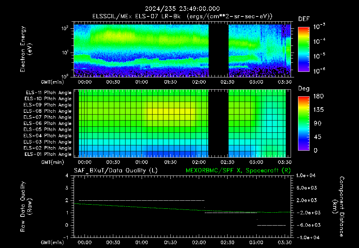
Task: Select the ELS-07 Pitch Angle row label
Action: [x=48, y=117]
